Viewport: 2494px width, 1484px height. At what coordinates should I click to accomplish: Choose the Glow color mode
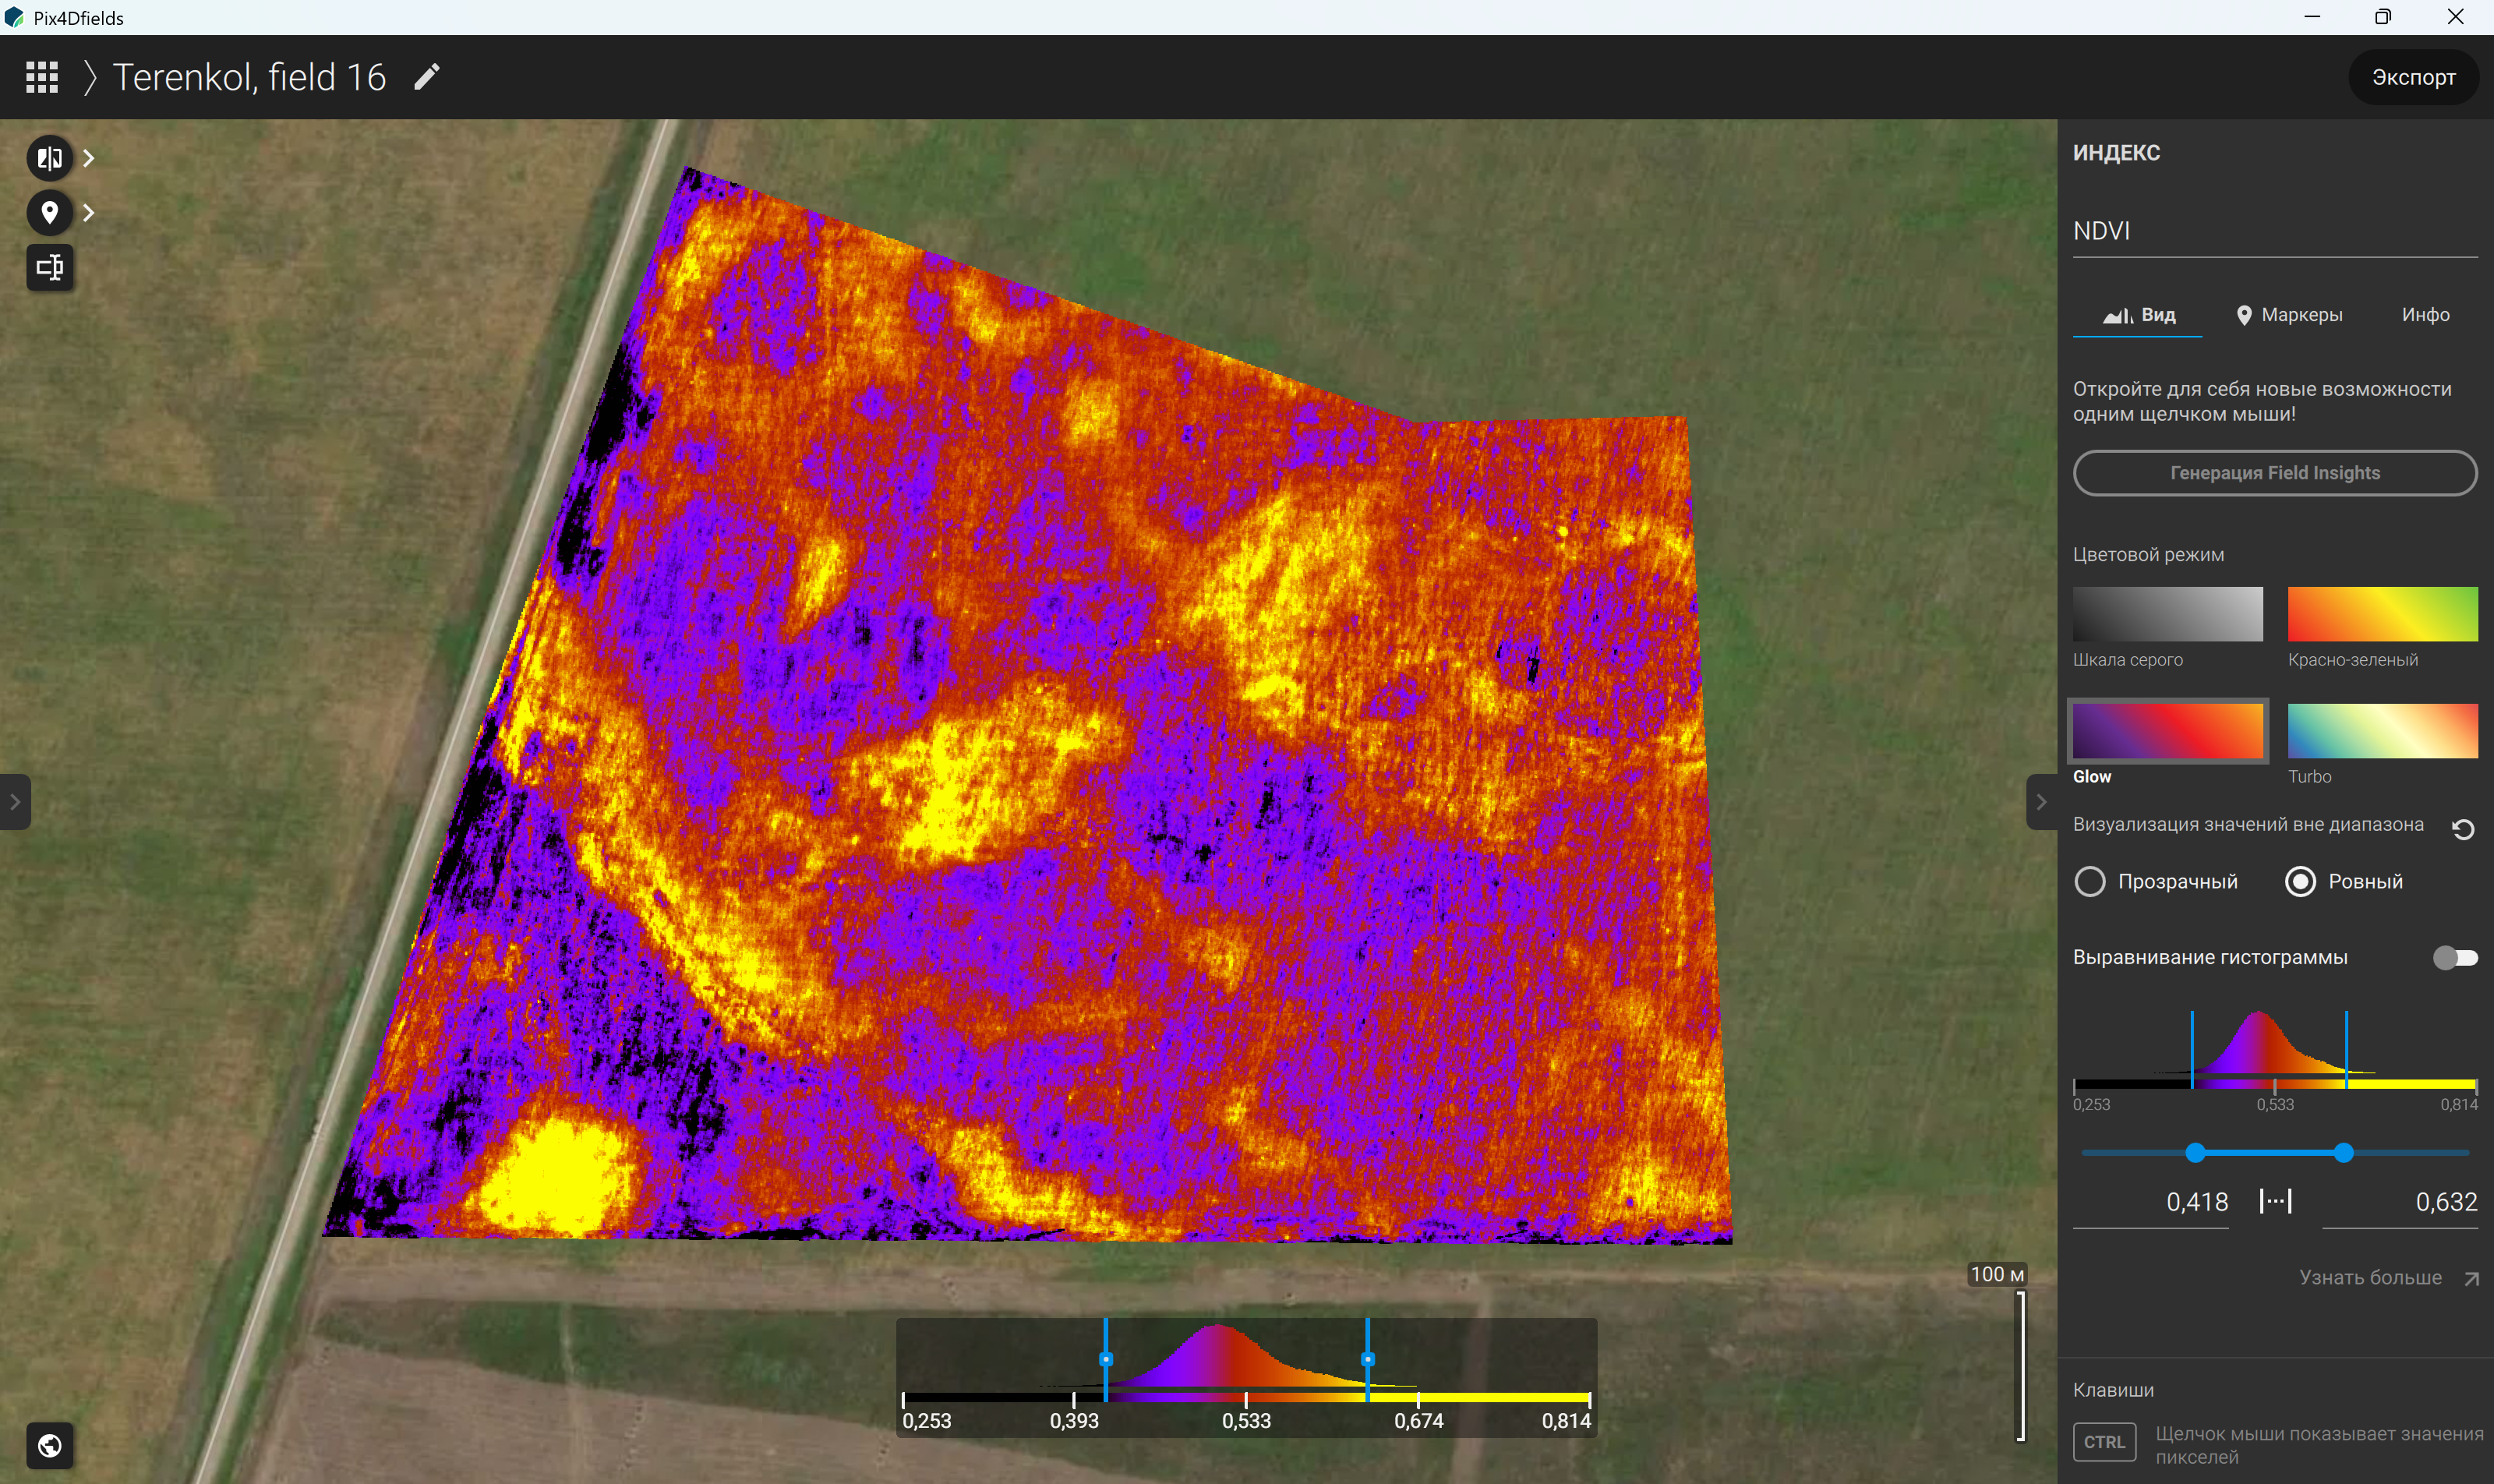(x=2167, y=731)
